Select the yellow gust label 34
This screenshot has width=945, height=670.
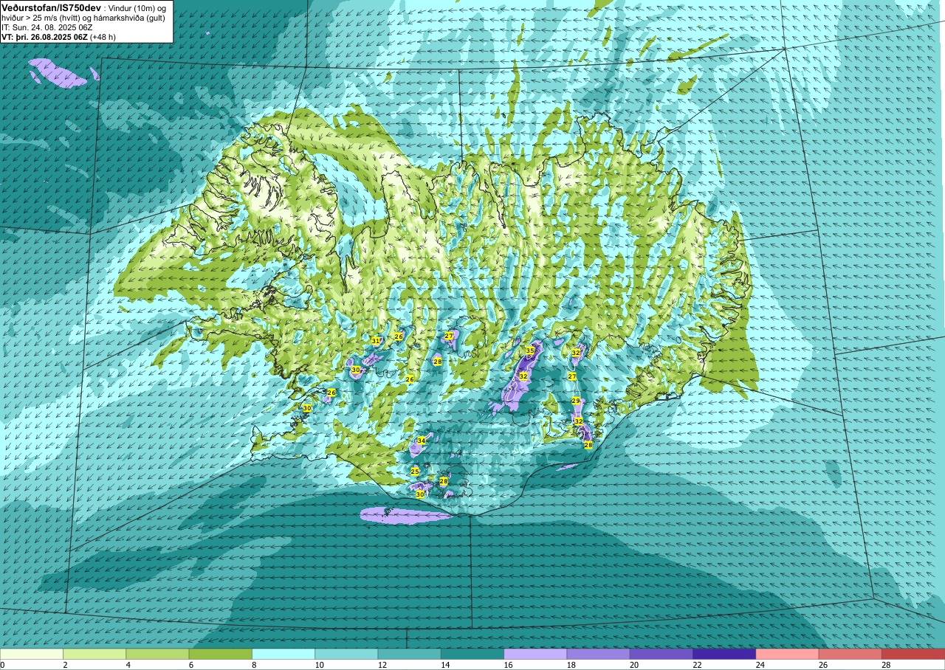pyautogui.click(x=421, y=441)
